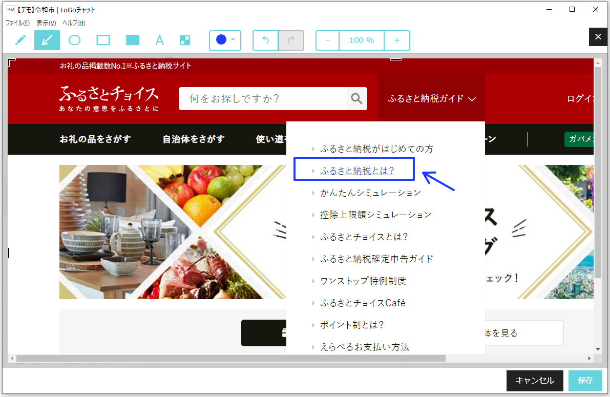
Task: Select ふるさと納税とは? link
Action: 357,171
